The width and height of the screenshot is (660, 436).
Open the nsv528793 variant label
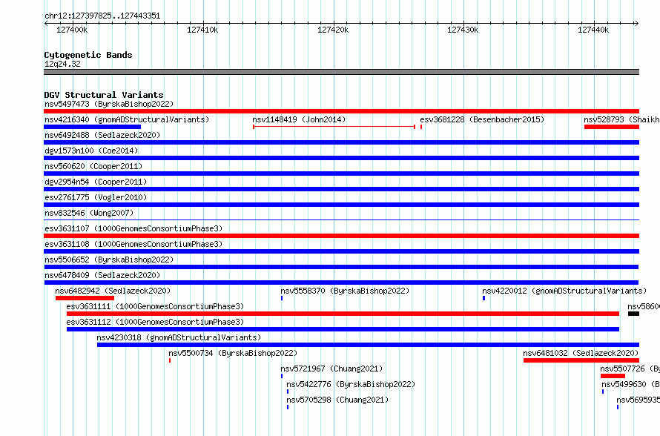pyautogui.click(x=621, y=119)
